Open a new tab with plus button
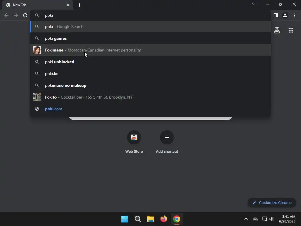Screen dimensions: 301x226 79,5
